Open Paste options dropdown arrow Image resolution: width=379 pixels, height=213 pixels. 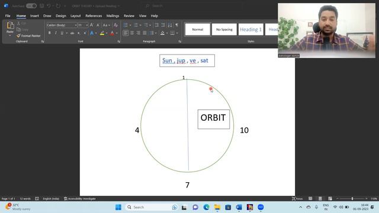tap(10, 35)
